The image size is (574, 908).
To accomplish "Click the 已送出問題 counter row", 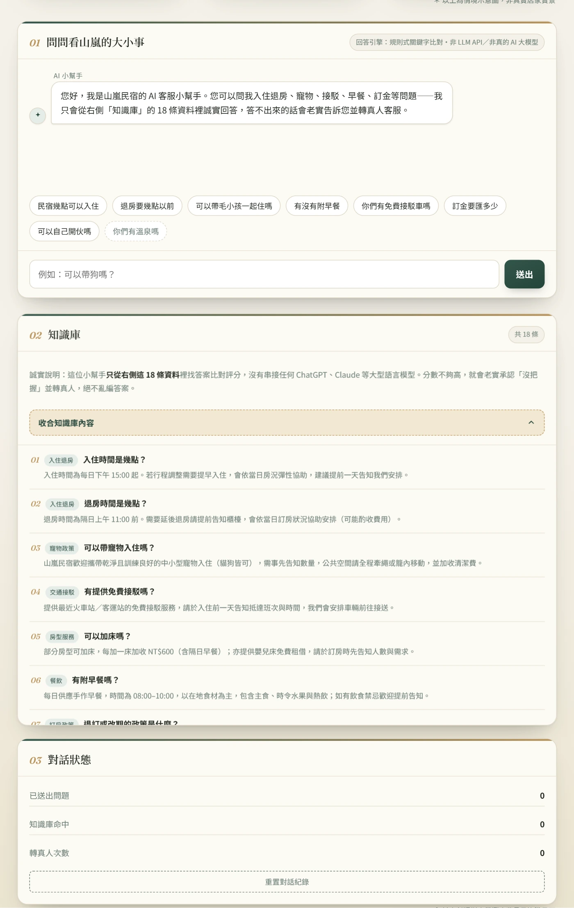I will pyautogui.click(x=287, y=795).
